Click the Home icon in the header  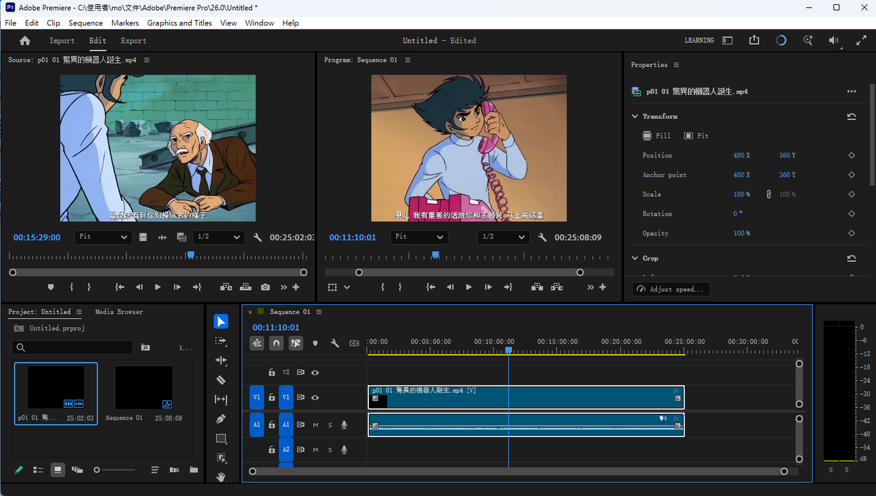click(25, 40)
